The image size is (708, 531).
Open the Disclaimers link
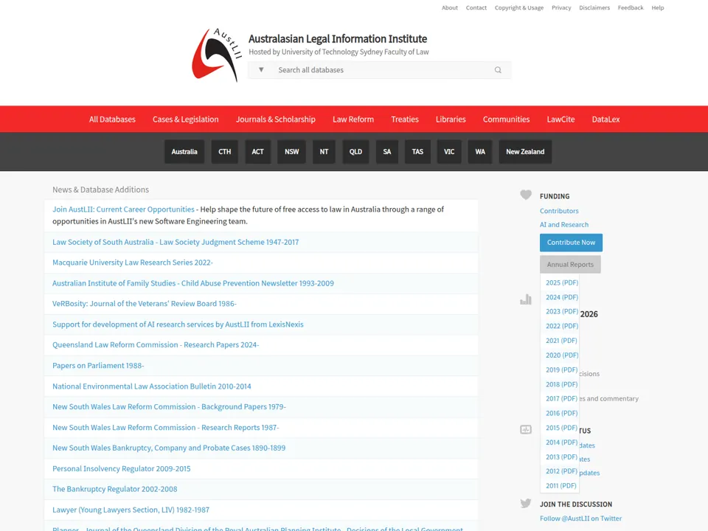coord(594,7)
